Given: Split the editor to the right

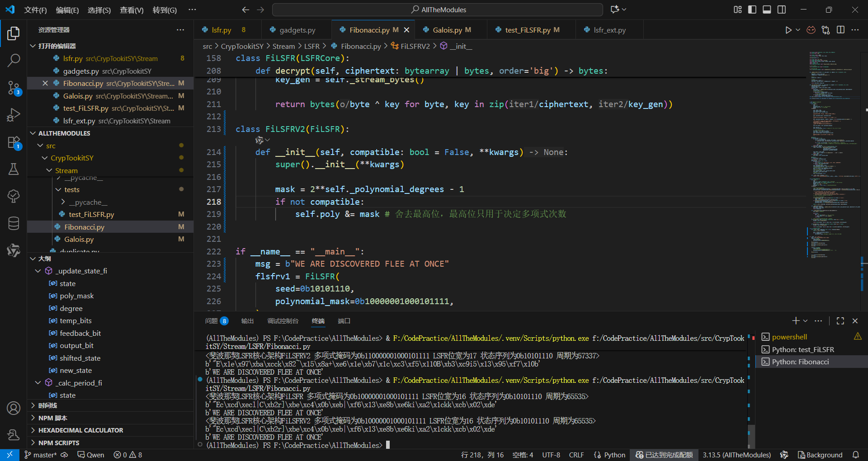Looking at the screenshot, I should (x=840, y=30).
